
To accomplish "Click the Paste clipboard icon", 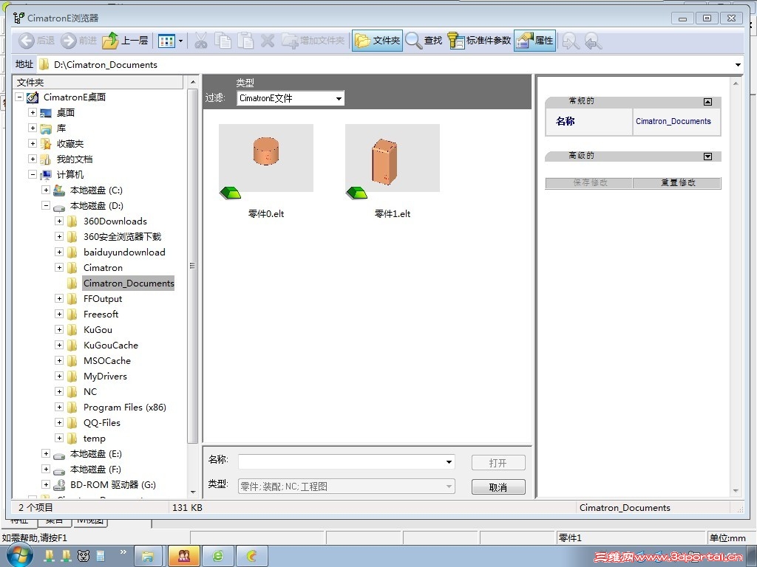I will [245, 41].
